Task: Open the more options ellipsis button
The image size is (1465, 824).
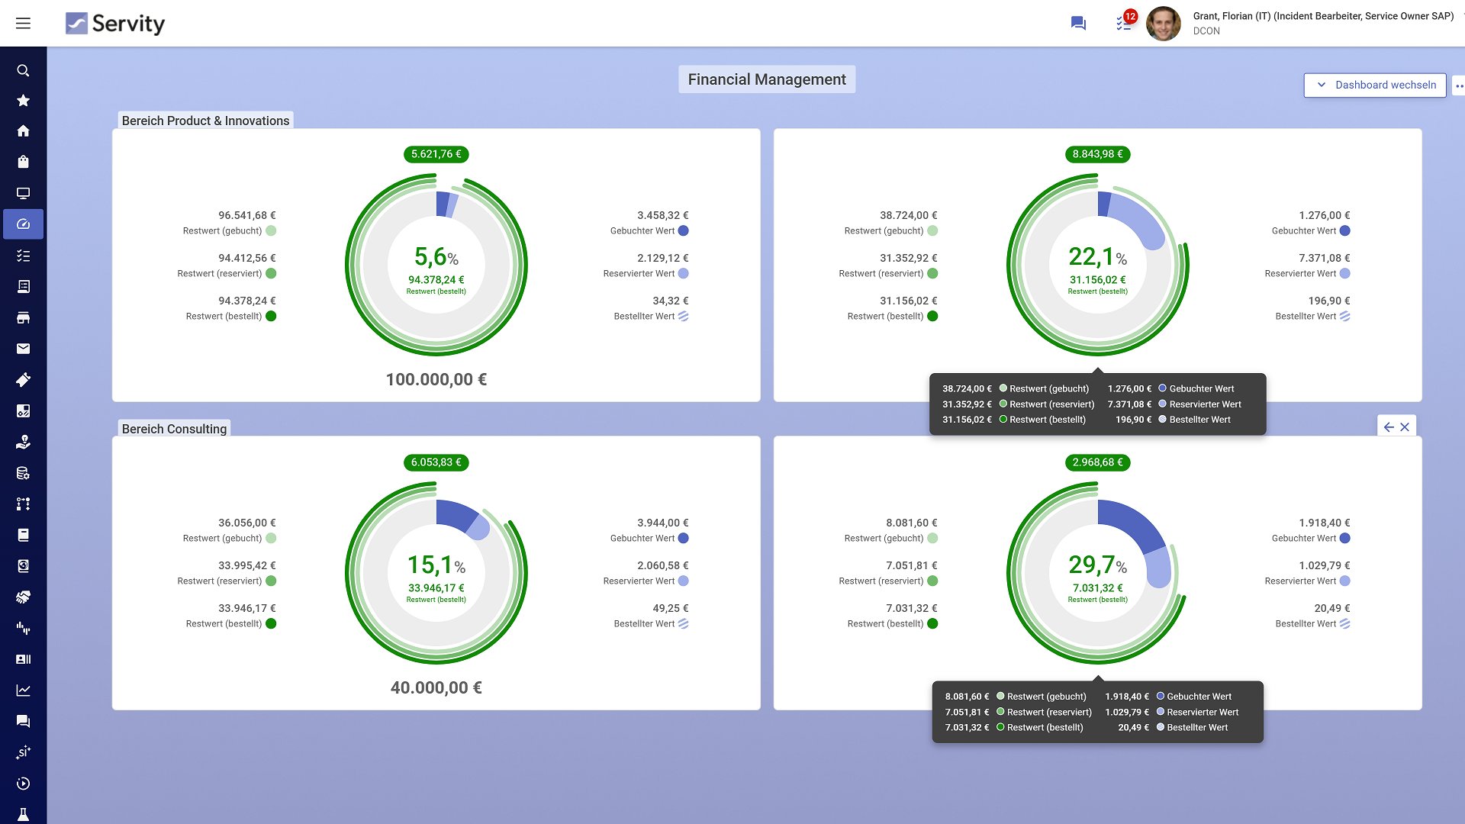Action: (1458, 85)
